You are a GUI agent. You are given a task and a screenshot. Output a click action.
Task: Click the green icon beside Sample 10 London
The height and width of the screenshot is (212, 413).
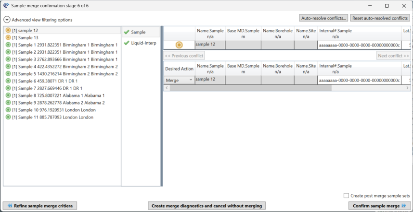pos(8,110)
